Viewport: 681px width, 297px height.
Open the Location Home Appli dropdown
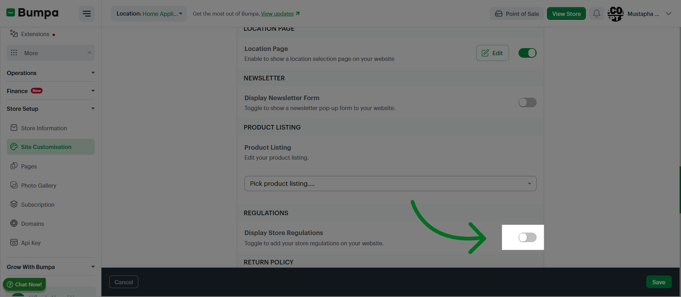149,14
